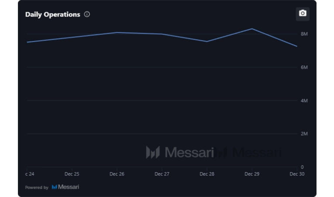
Task: Click the line peak at Dec 29
Action: pos(252,29)
